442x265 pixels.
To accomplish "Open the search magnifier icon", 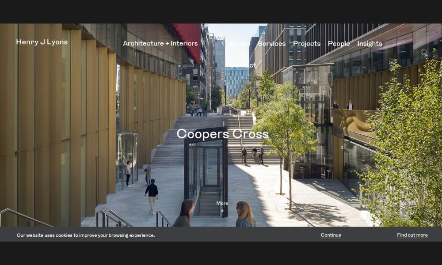I will coord(424,53).
